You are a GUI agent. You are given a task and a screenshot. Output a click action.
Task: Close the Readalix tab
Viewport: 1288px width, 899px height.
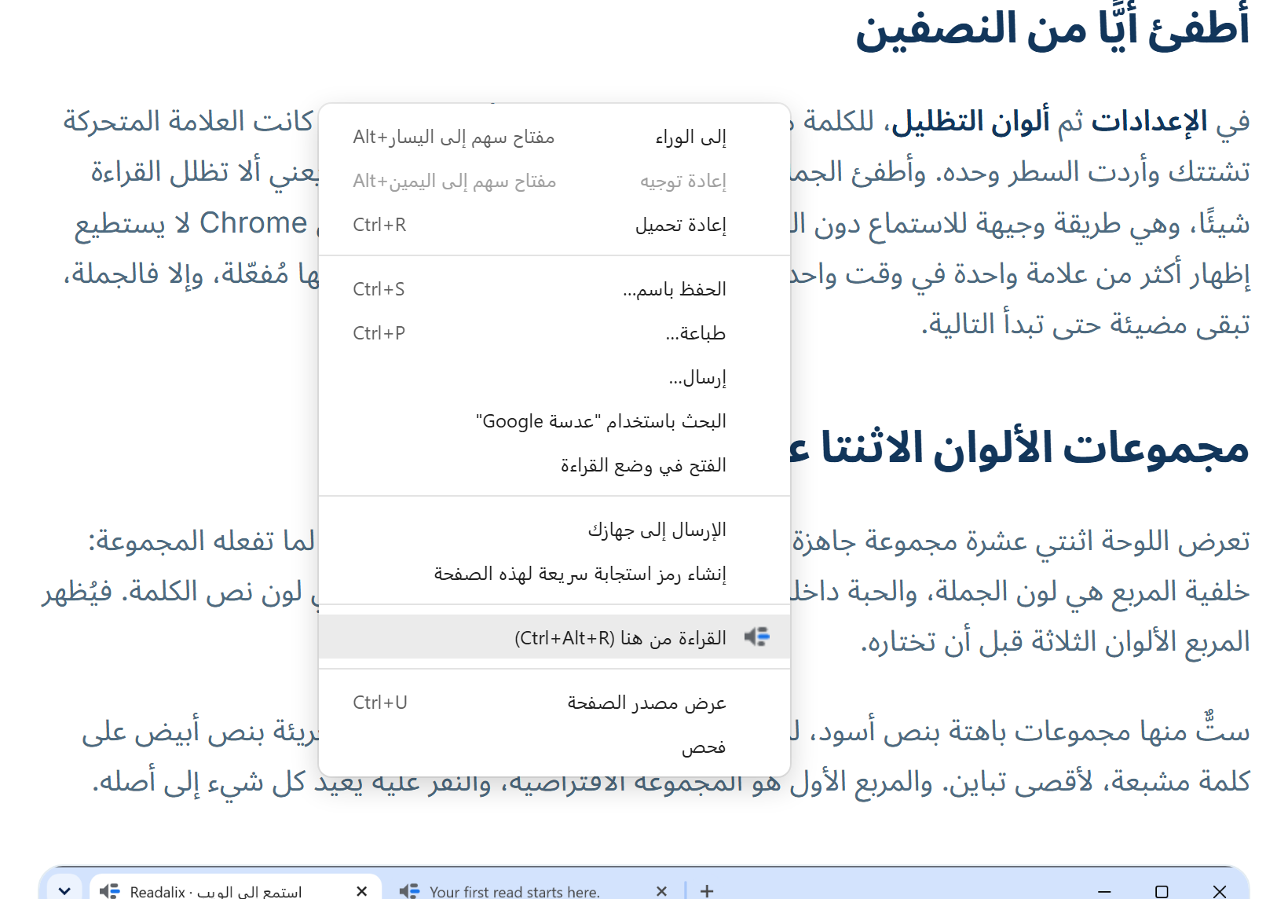tap(361, 891)
